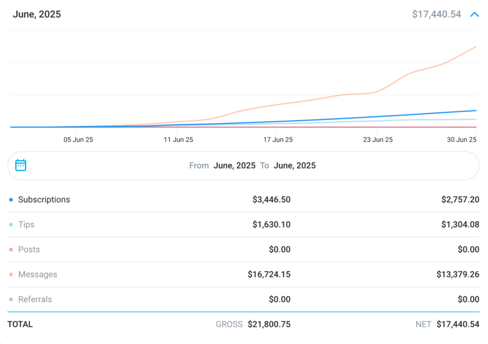488x344 pixels.
Task: Click the 17 Jun 25 axis label
Action: pyautogui.click(x=278, y=140)
